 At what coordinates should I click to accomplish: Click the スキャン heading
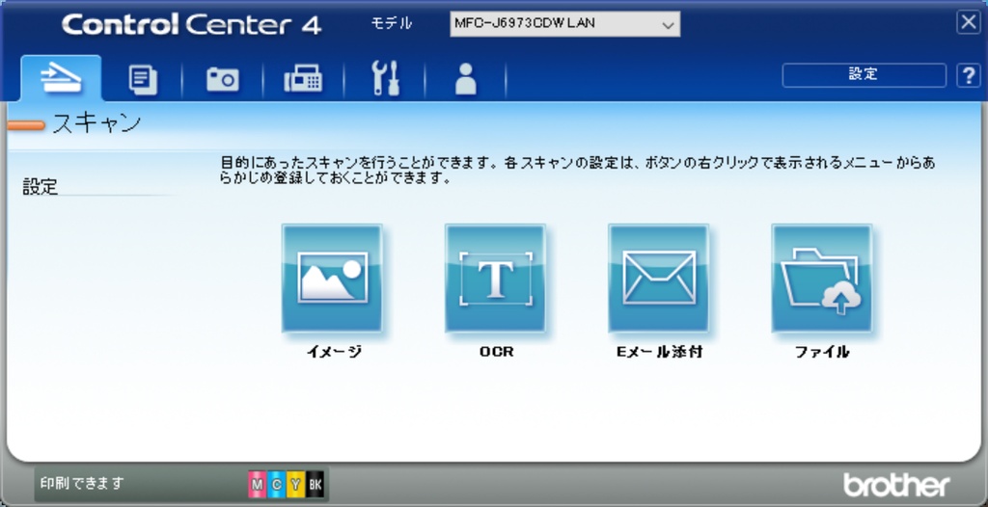(x=96, y=124)
